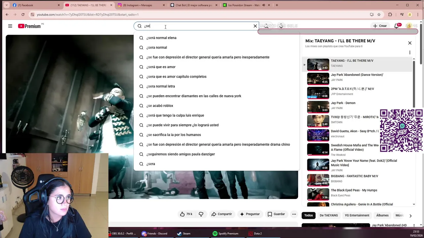Open the YouTube hamburger guide menu
This screenshot has width=424, height=238.
point(10,26)
